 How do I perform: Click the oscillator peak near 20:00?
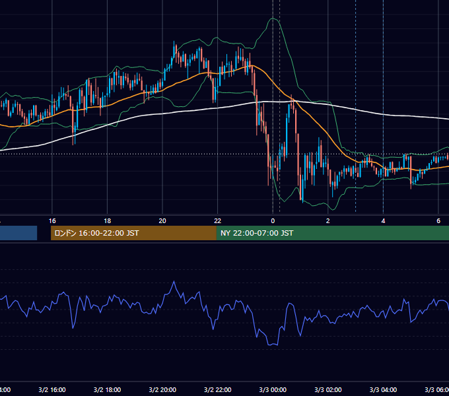pyautogui.click(x=174, y=282)
